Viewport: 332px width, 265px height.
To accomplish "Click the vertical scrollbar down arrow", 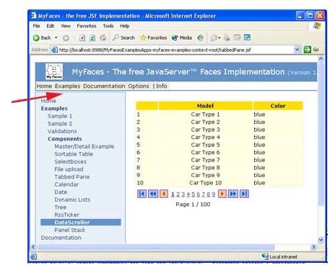I will point(320,239).
